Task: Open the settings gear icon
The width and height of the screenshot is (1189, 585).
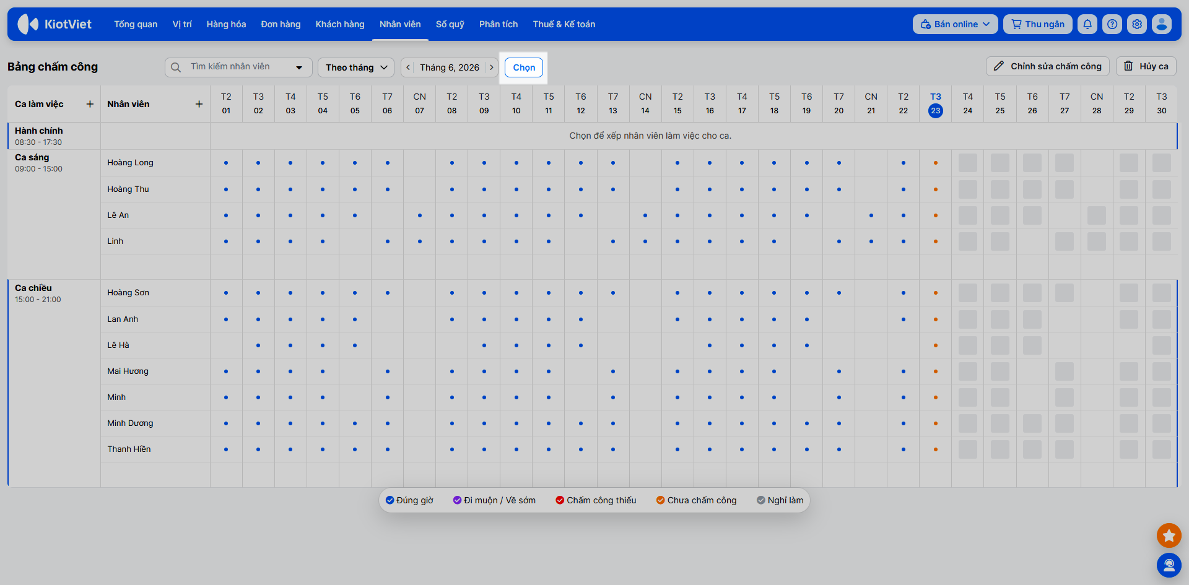Action: pos(1137,24)
